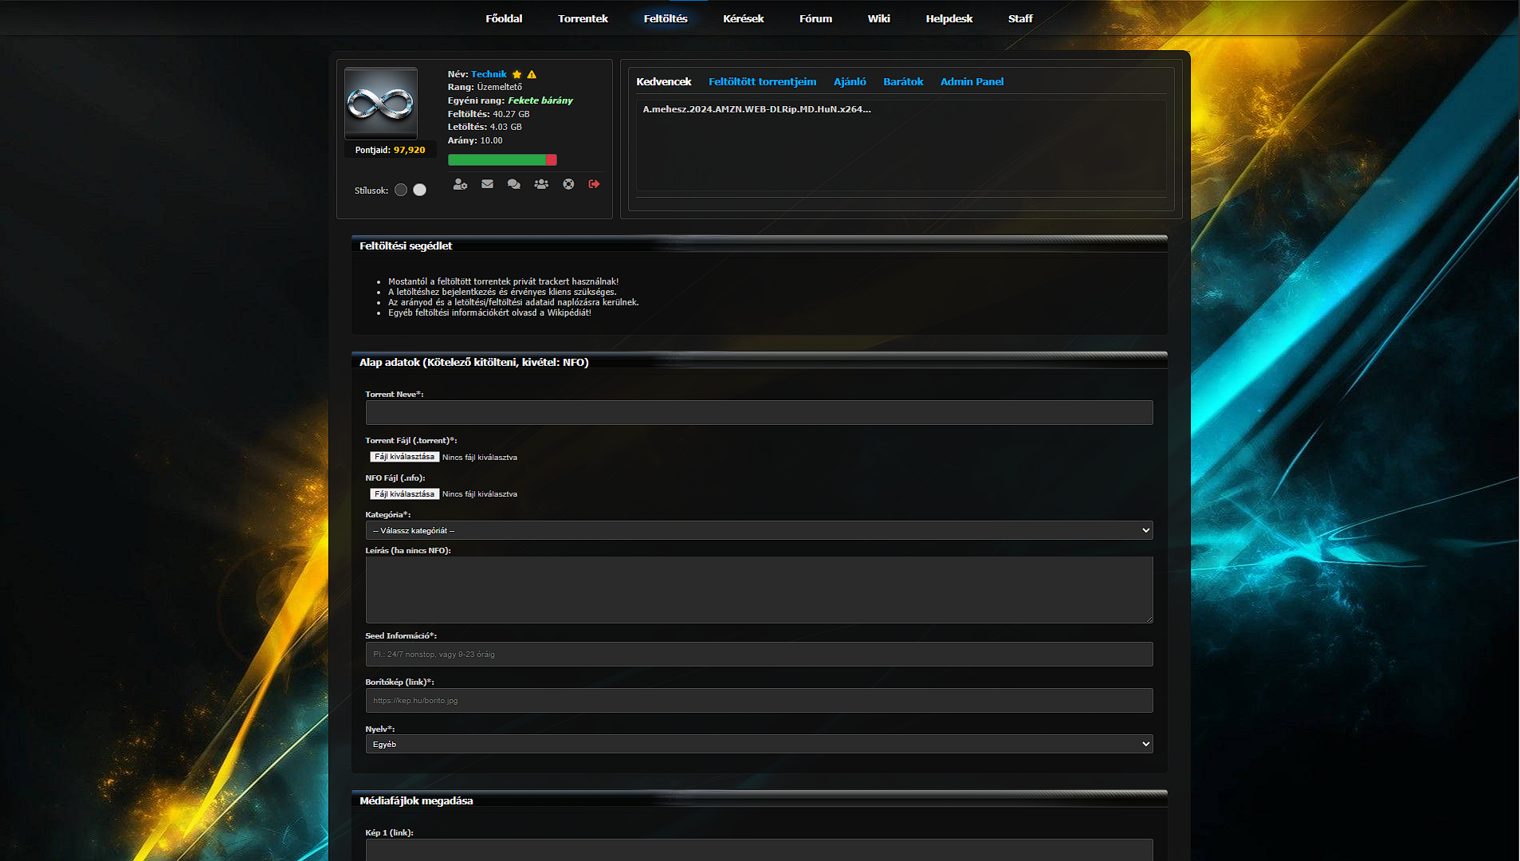Select Feltöltés in the navigation bar

coord(666,18)
